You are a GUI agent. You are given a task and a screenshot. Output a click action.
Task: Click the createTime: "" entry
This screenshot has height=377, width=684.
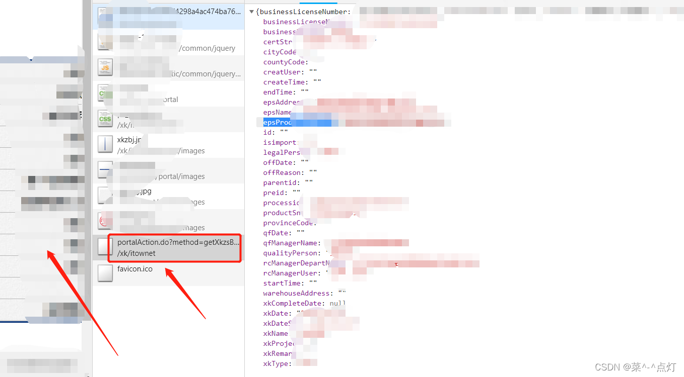292,82
